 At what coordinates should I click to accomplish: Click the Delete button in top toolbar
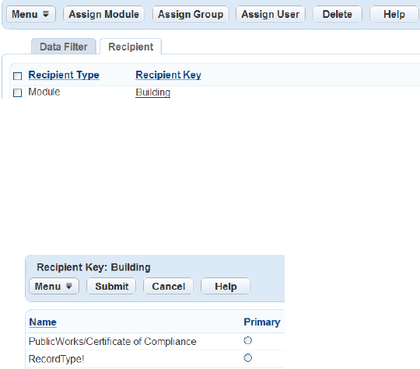[x=338, y=14]
